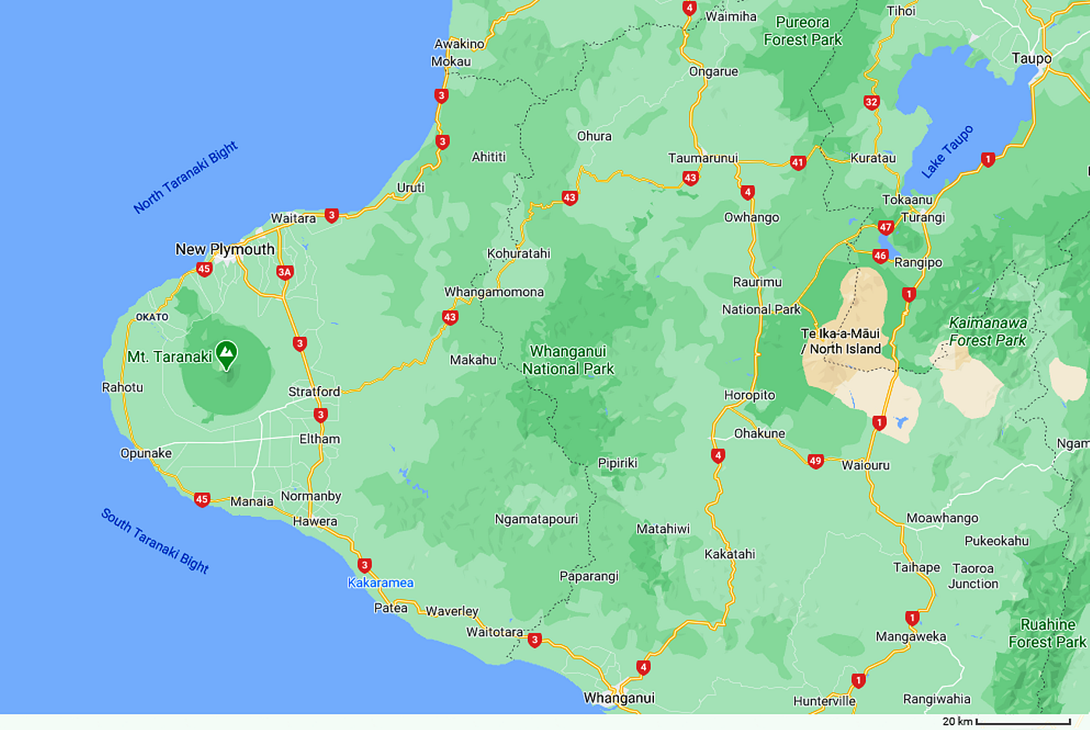Click the highway 47 shield near Turangi
The width and height of the screenshot is (1090, 730).
[x=885, y=227]
